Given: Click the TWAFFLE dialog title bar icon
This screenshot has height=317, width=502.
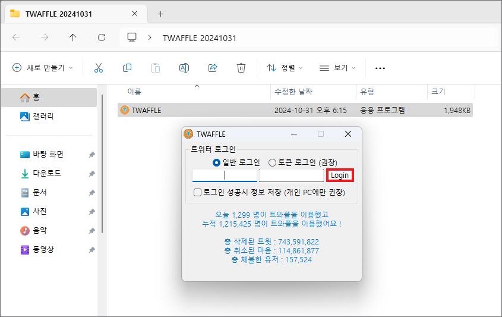Looking at the screenshot, I should pos(188,134).
